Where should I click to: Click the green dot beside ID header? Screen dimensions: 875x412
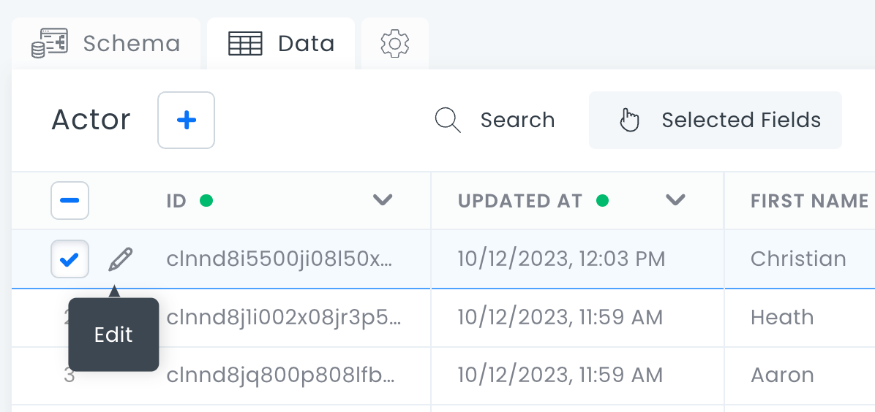(x=206, y=201)
